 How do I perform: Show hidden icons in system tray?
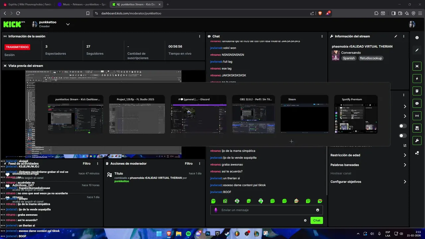[358, 234]
